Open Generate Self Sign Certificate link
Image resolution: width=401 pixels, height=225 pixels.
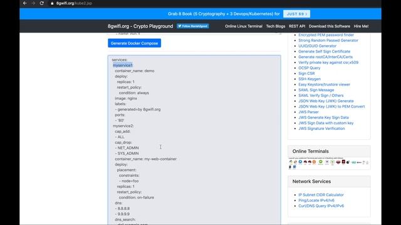[x=325, y=51]
